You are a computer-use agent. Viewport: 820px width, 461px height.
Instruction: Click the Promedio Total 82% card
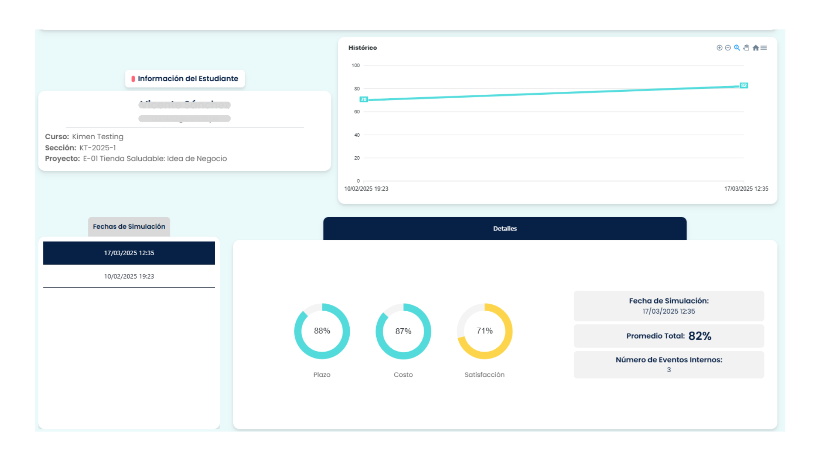(x=669, y=336)
